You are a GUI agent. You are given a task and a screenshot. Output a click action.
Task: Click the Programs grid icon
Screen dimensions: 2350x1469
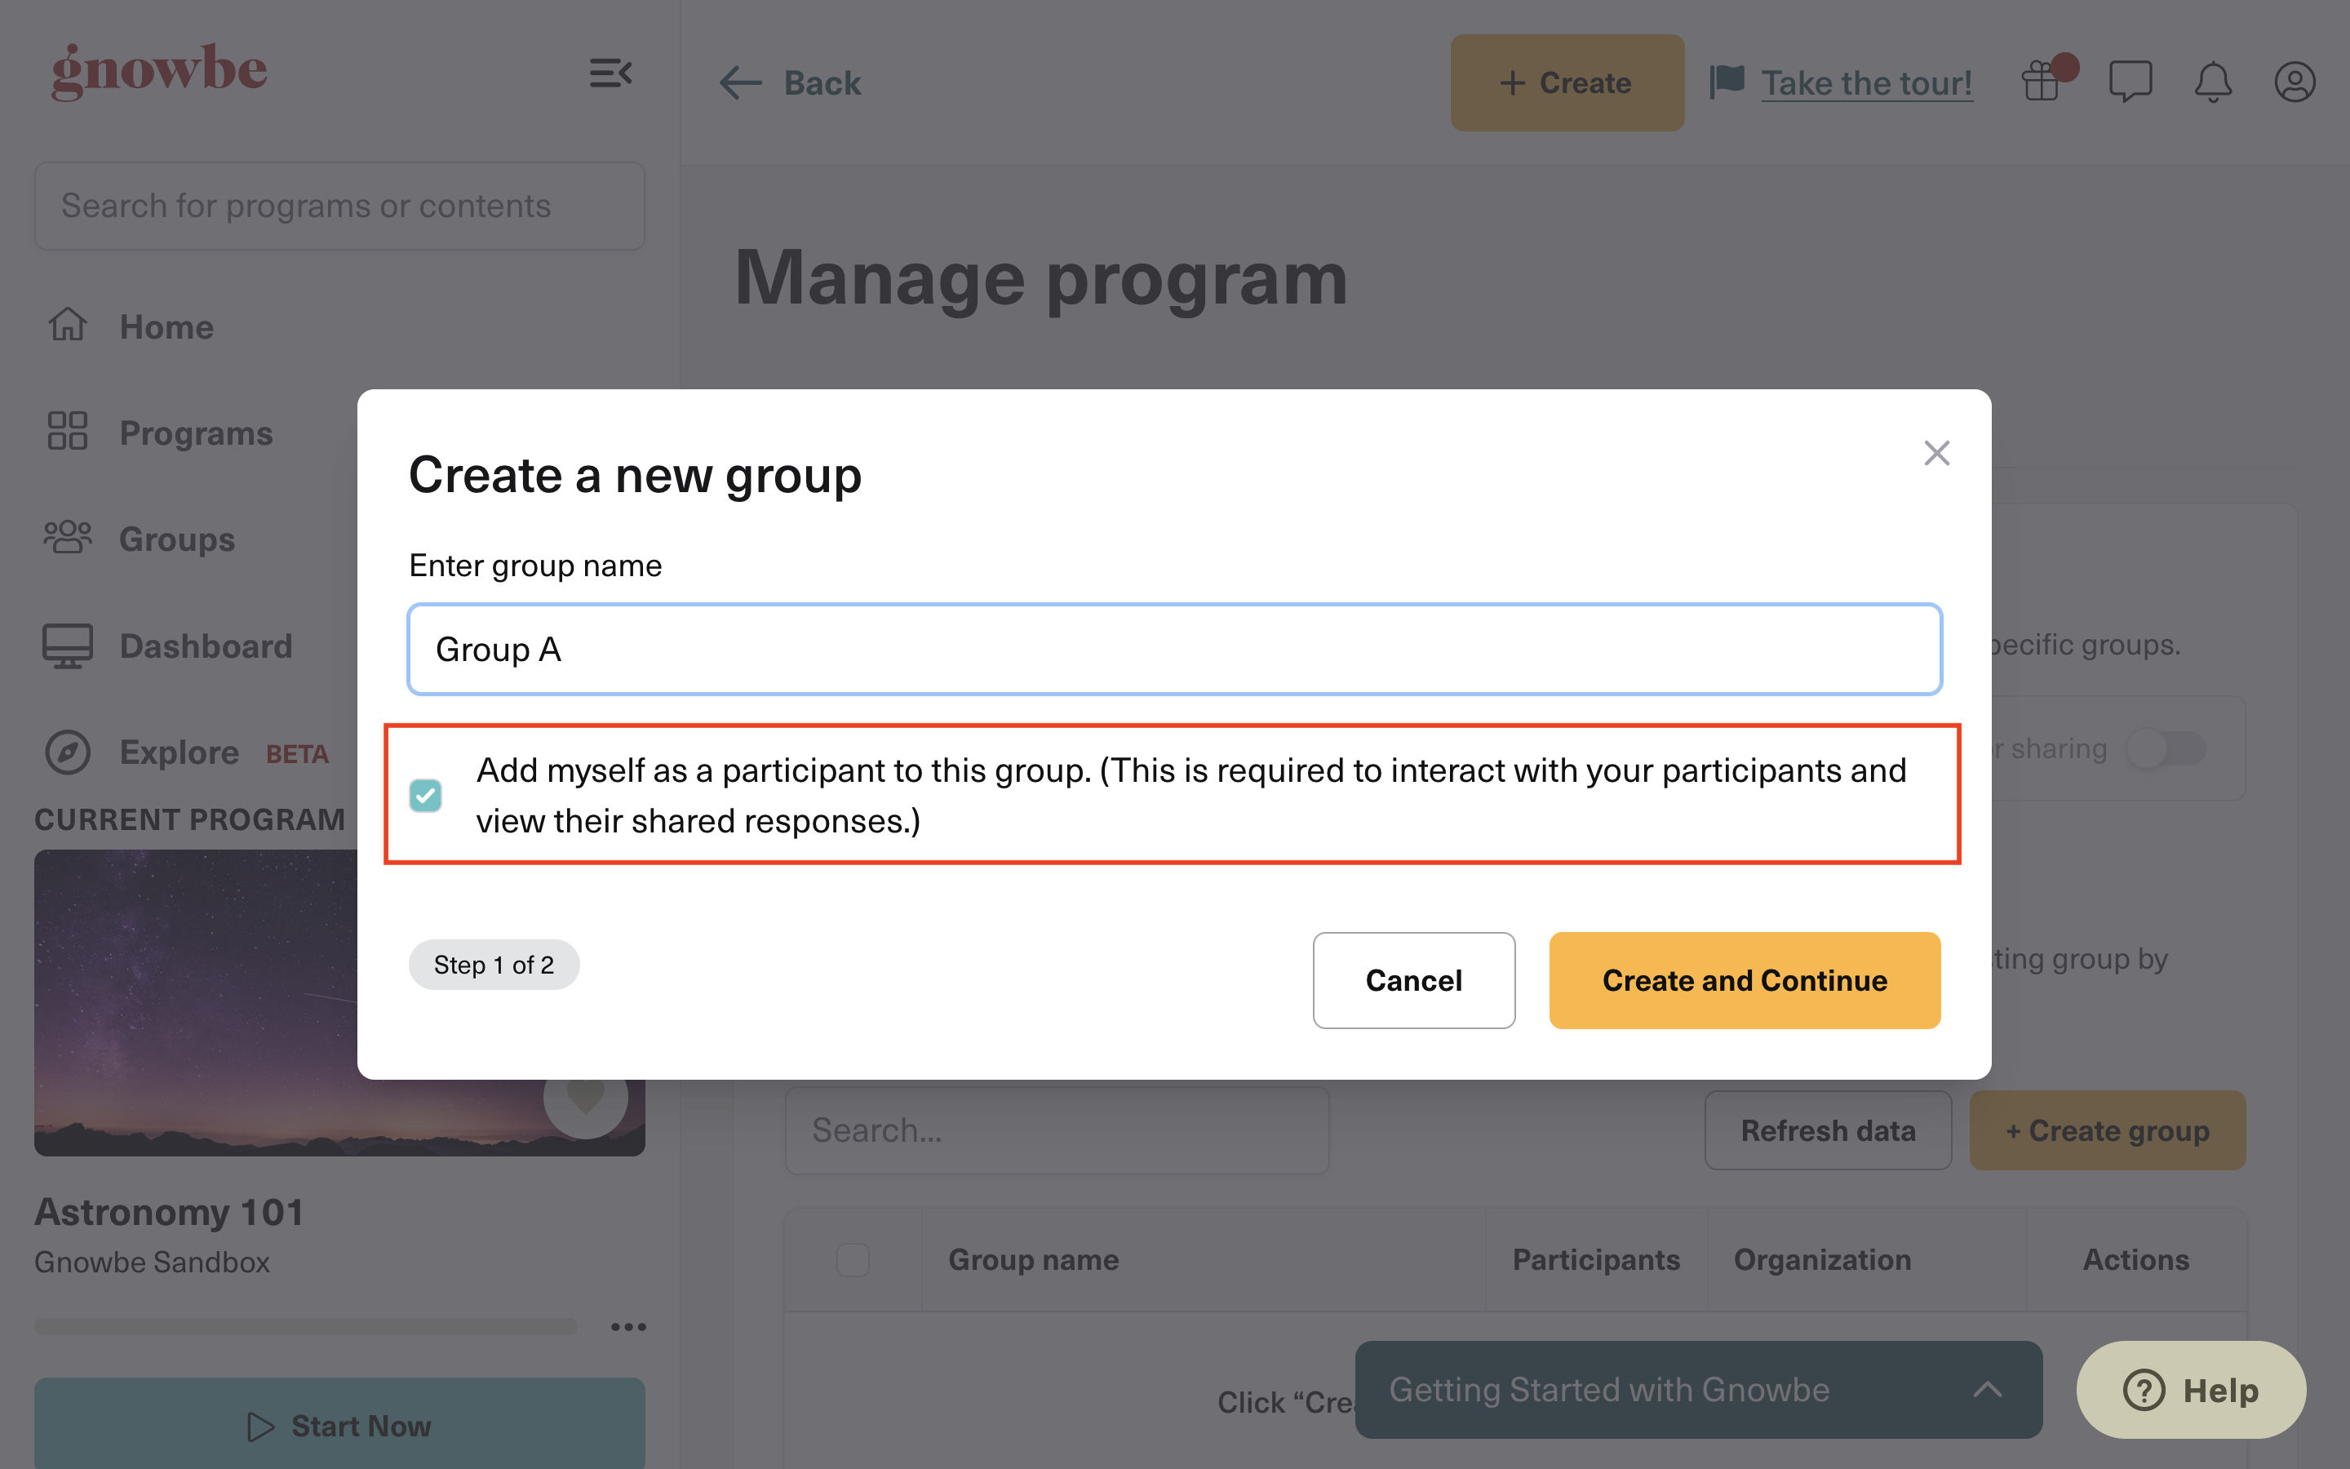(x=68, y=432)
